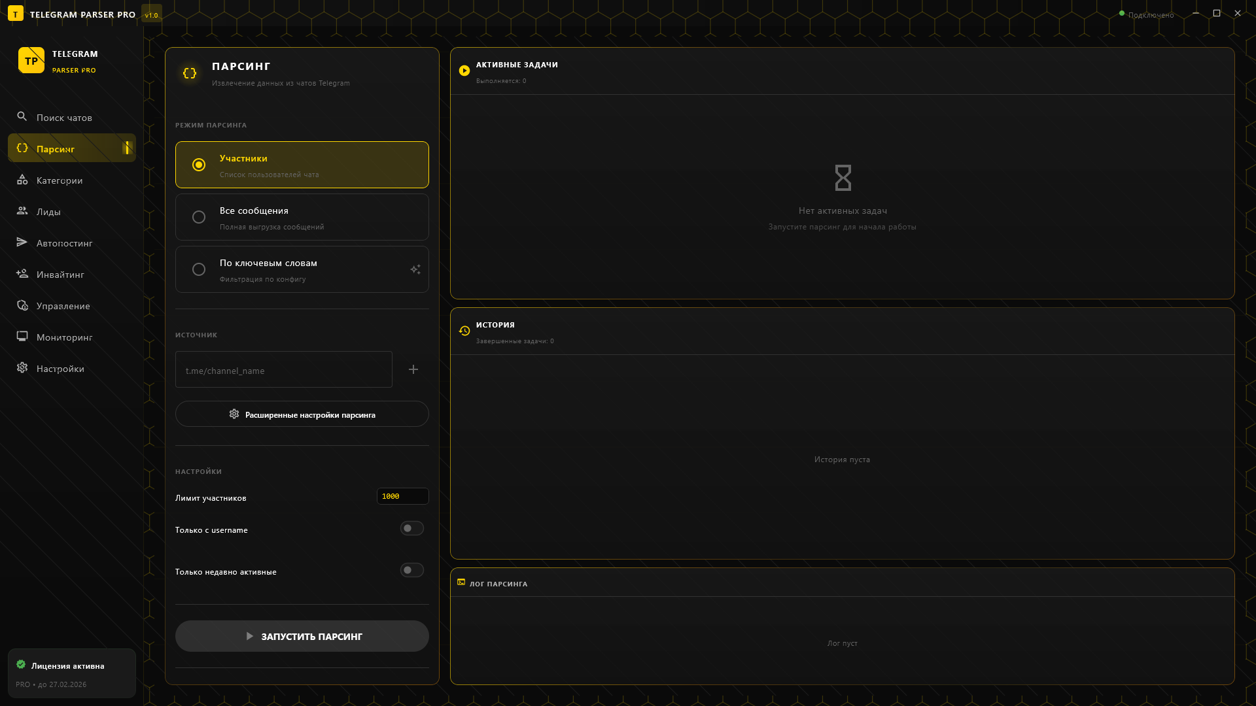Open the Управление menu item
The height and width of the screenshot is (706, 1256).
click(x=63, y=306)
